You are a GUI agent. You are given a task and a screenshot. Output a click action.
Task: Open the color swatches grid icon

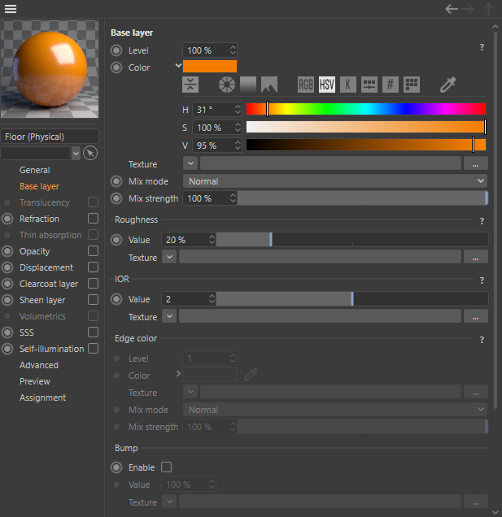click(x=412, y=85)
